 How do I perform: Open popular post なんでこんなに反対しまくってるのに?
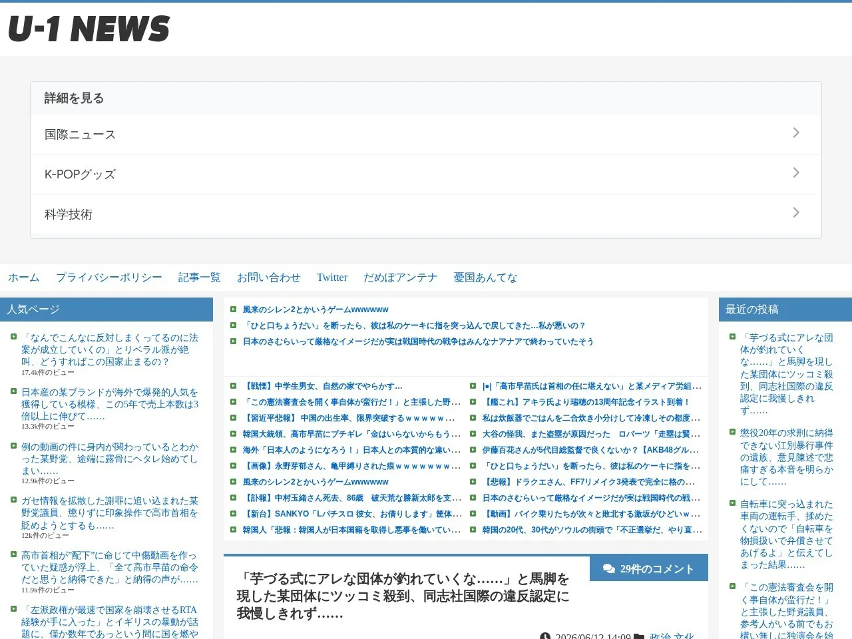click(x=110, y=349)
